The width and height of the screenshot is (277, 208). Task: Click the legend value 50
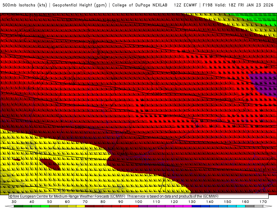point(50,202)
